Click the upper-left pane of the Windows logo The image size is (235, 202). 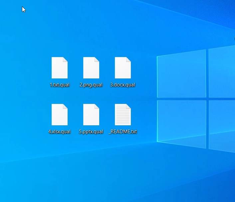click(181, 75)
